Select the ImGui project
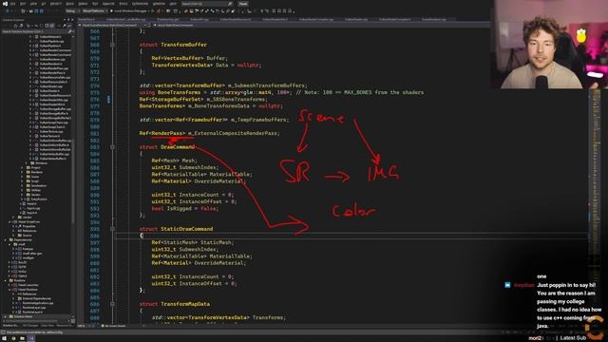 pyautogui.click(x=22, y=272)
